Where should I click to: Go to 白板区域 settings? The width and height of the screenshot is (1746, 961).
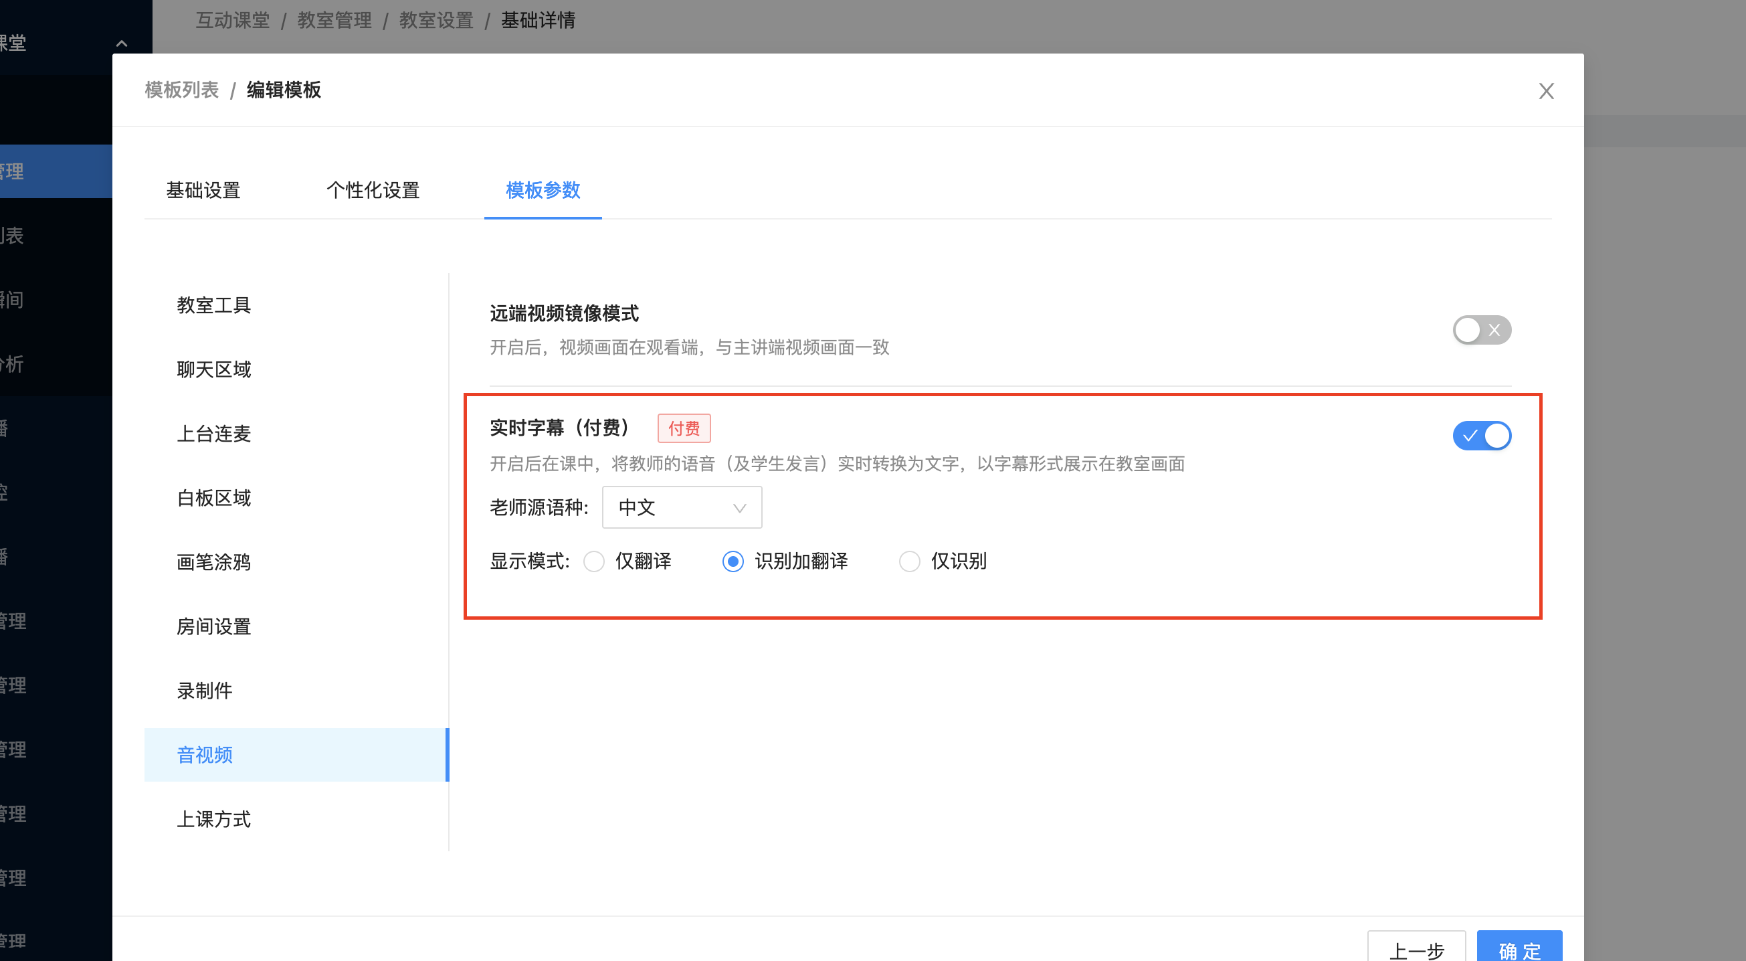pyautogui.click(x=296, y=499)
